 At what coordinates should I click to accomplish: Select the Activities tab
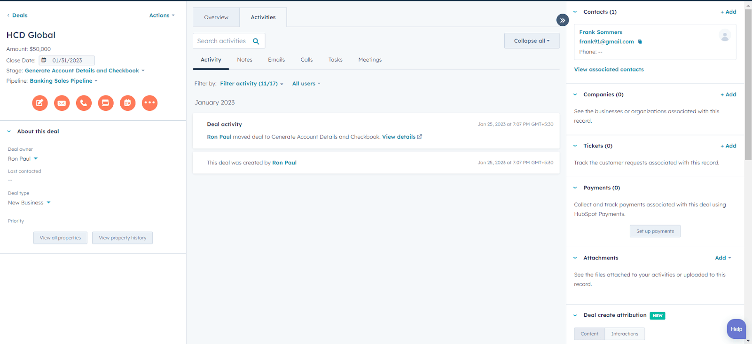[263, 17]
